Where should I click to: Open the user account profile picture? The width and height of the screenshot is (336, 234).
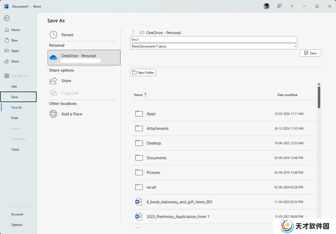(x=267, y=6)
